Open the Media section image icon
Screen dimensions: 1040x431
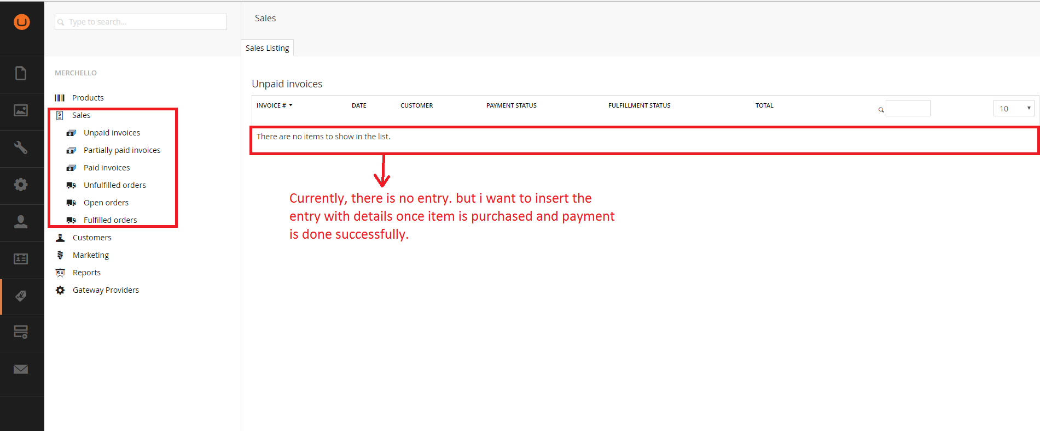(x=21, y=110)
